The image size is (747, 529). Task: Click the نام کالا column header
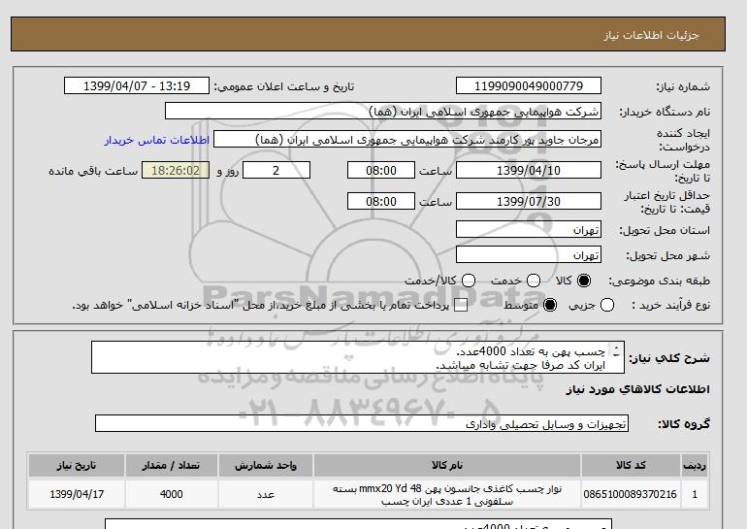click(447, 465)
